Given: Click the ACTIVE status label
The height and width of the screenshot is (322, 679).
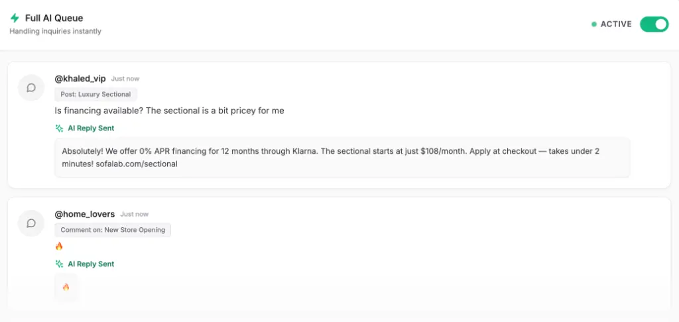Looking at the screenshot, I should coord(616,25).
